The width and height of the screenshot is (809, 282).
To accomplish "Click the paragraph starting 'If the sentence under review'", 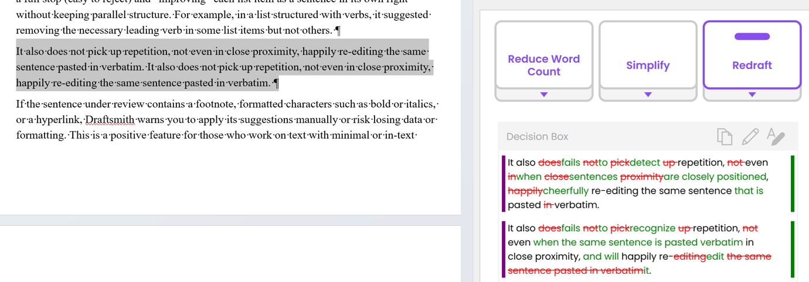I will coord(227,120).
